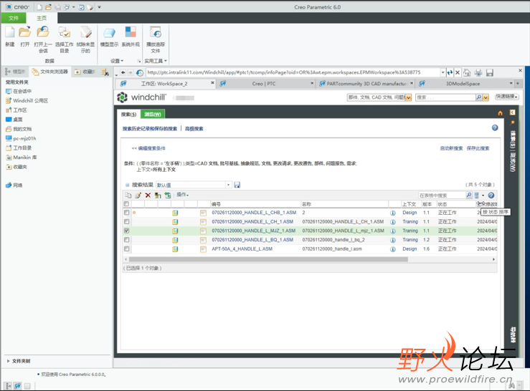The height and width of the screenshot is (391, 530).
Task: Open the 文件 ribbon tab
Action: (14, 18)
